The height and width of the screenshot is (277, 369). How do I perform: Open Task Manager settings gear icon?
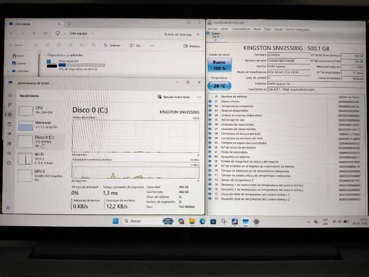click(8, 208)
